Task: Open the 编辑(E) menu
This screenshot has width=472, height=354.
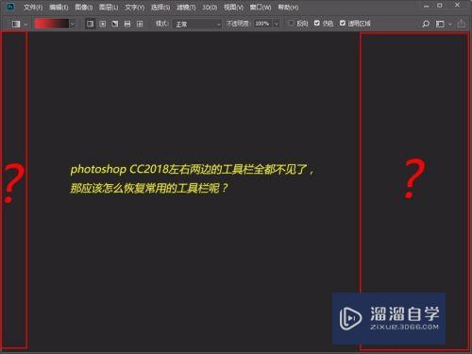Action: point(59,7)
